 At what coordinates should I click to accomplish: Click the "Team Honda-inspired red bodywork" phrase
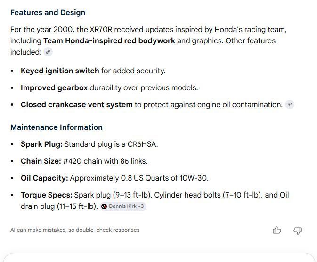pos(109,41)
